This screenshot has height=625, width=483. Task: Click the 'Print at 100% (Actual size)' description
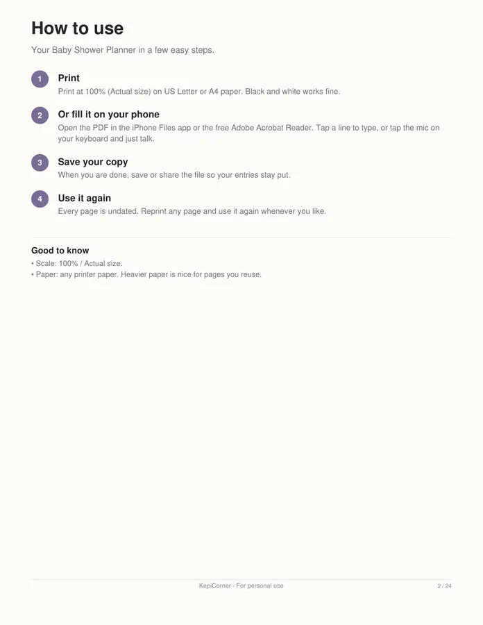coord(199,92)
